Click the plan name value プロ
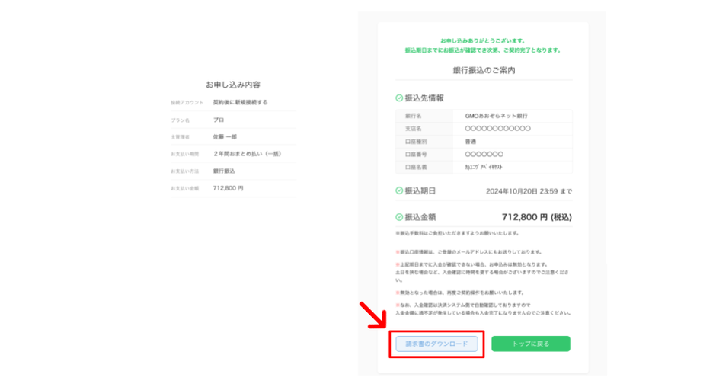This screenshot has width=716, height=387. pyautogui.click(x=219, y=120)
